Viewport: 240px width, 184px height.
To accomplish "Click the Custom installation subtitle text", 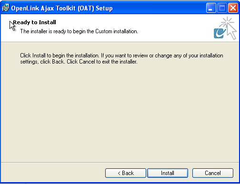I will [79, 31].
